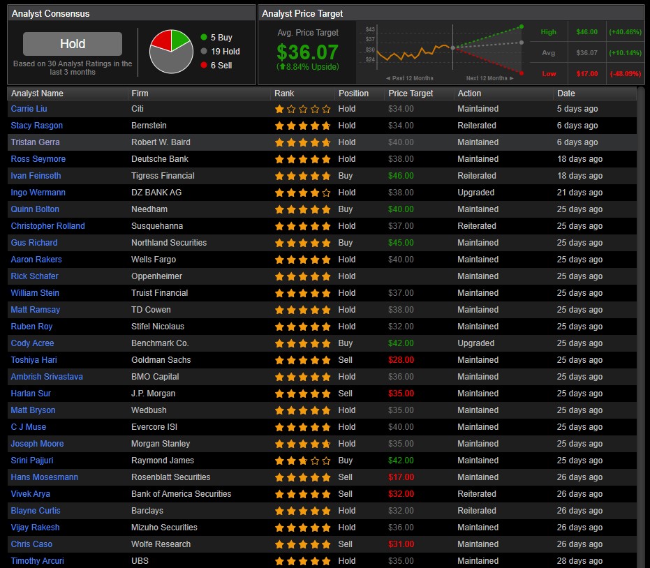Image resolution: width=650 pixels, height=568 pixels.
Task: Click Rick Schafer analyst name
Action: click(34, 276)
